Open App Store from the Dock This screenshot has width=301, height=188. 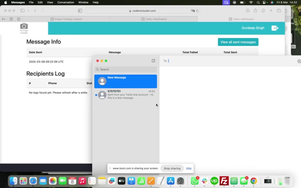[x=170, y=181]
